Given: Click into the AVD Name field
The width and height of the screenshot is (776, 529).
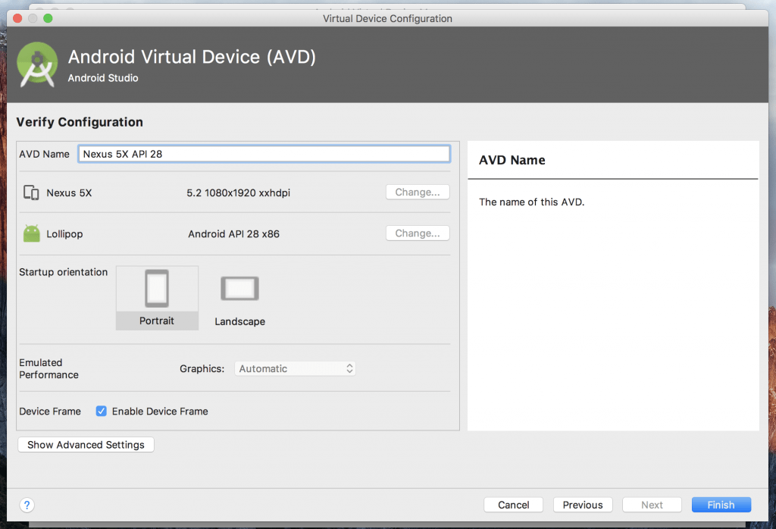Looking at the screenshot, I should click(264, 154).
